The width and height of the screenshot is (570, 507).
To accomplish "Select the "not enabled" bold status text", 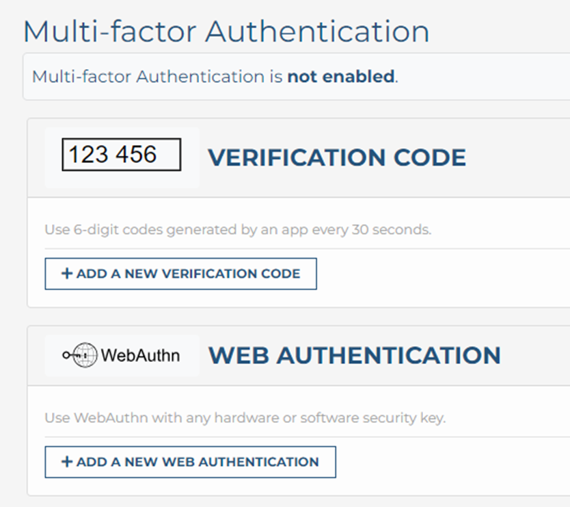I will [x=340, y=77].
